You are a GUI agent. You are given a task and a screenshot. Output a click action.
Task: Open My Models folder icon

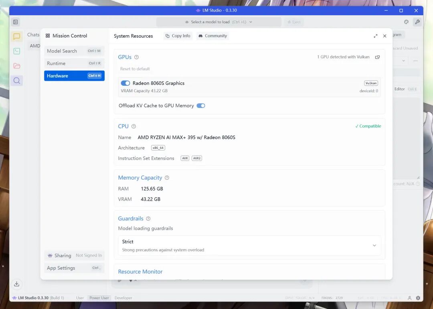point(16,66)
